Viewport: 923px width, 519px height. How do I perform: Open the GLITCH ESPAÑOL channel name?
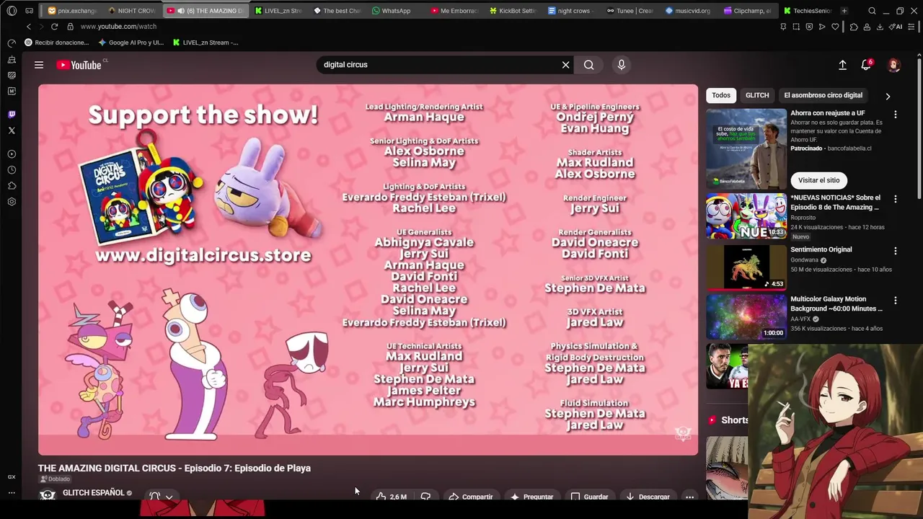click(94, 493)
